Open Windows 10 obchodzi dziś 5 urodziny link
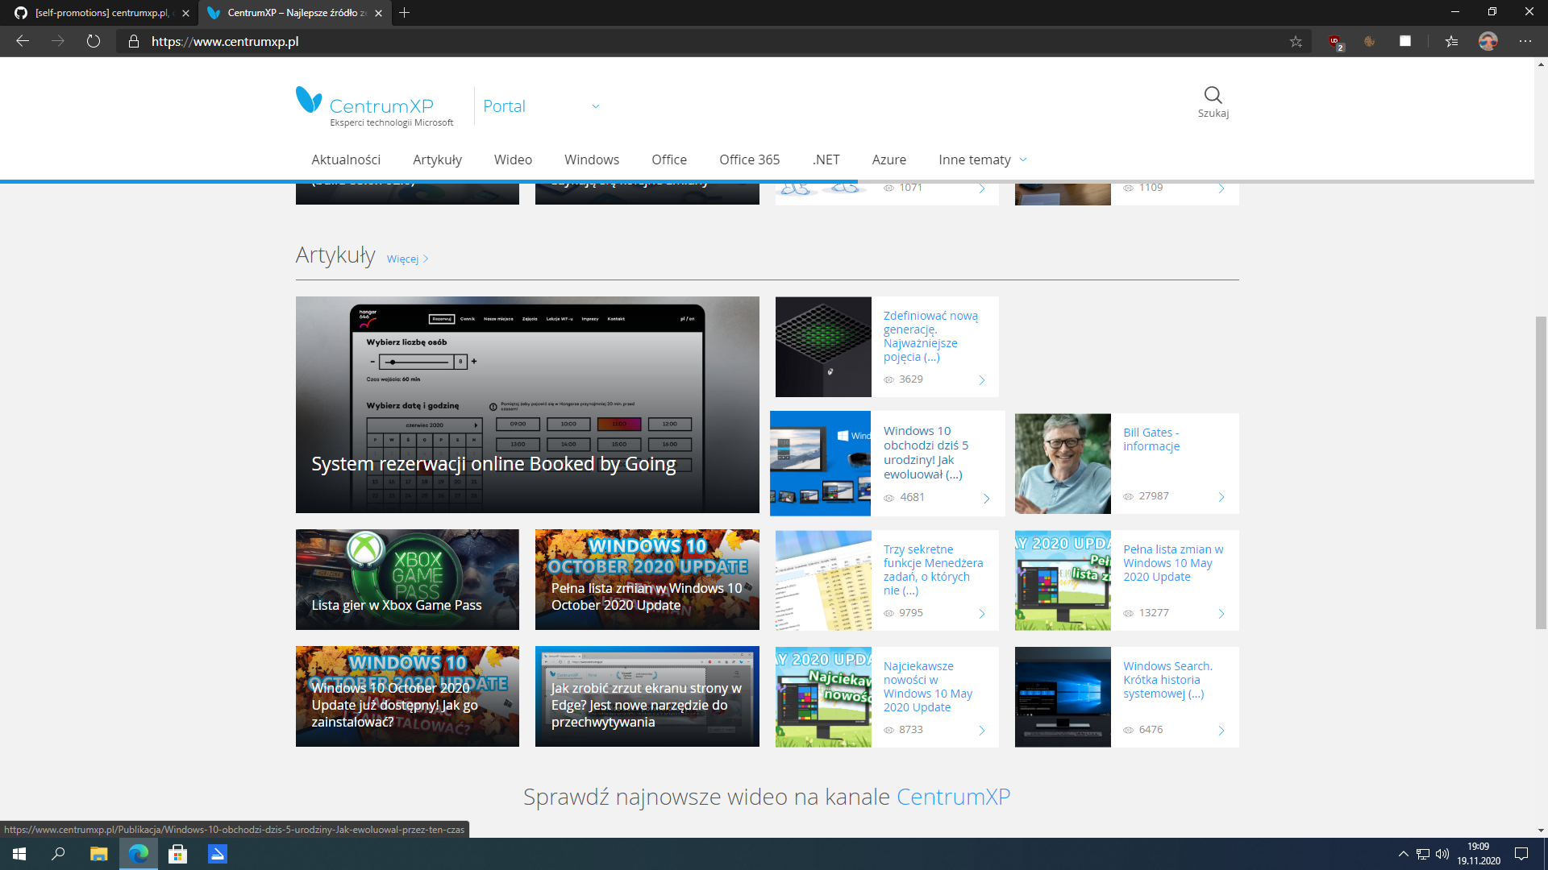 coord(926,453)
